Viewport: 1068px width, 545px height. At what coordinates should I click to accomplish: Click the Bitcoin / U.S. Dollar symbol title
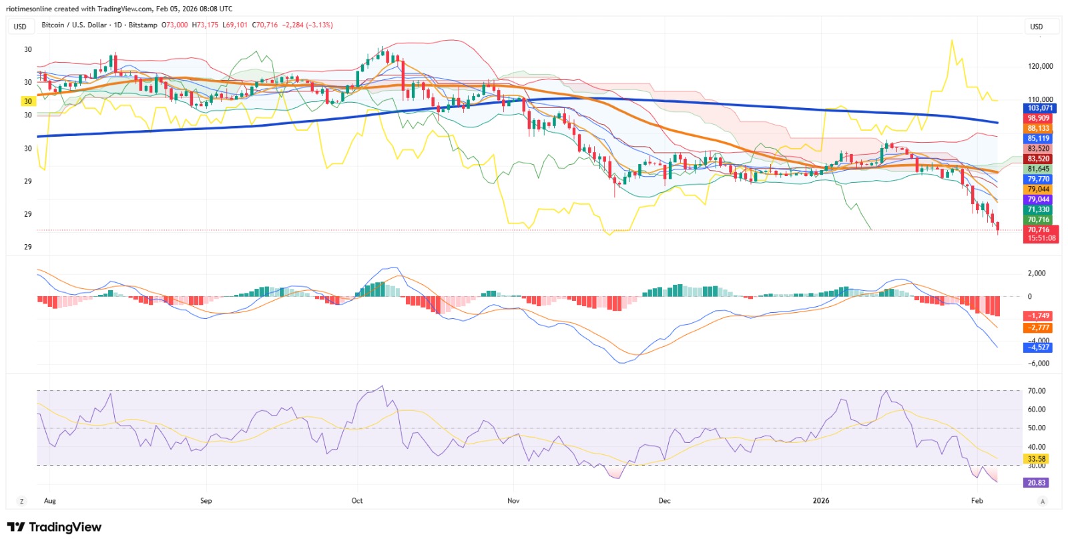pyautogui.click(x=74, y=25)
